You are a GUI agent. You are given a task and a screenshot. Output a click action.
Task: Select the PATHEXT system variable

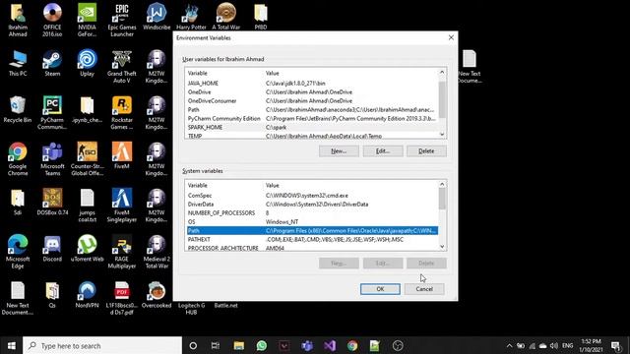click(312, 240)
